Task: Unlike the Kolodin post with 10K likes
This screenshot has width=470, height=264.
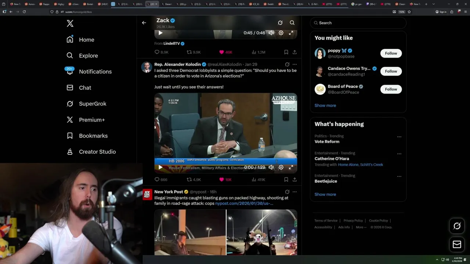Action: (x=225, y=180)
